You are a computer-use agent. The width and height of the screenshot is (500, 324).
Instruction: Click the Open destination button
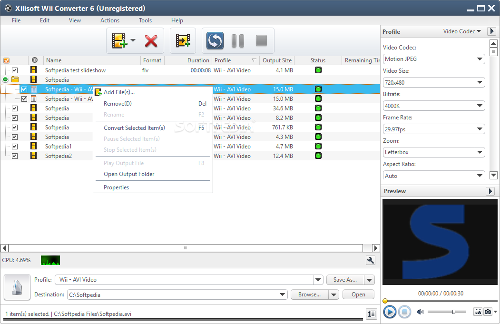pos(358,295)
